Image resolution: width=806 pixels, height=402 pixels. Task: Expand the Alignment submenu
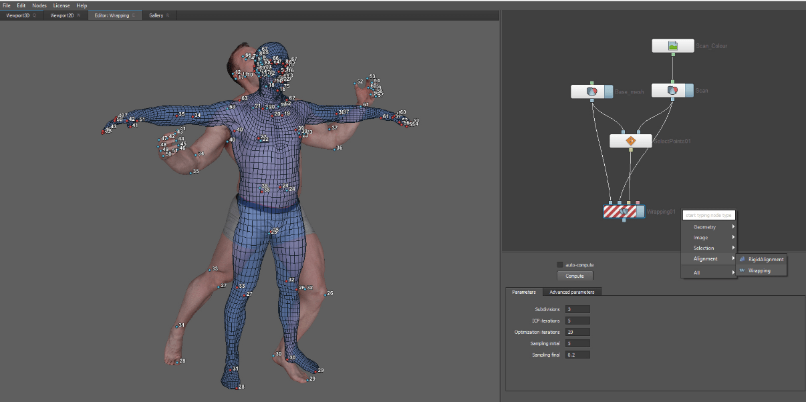pos(710,259)
